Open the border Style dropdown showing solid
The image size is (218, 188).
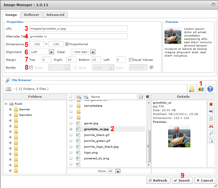tap(103, 67)
